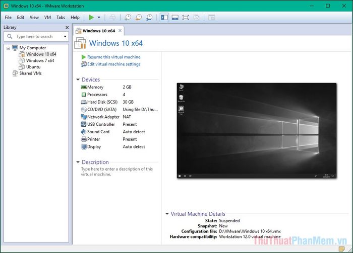Open the Edit menu
The width and height of the screenshot is (353, 253).
pos(21,17)
